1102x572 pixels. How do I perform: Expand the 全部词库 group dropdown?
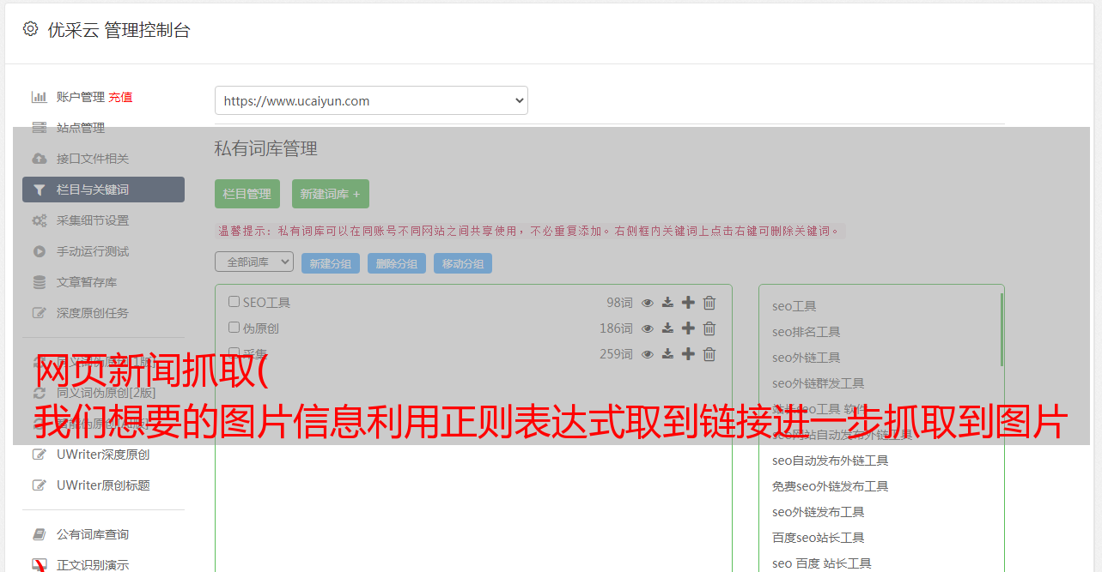click(254, 262)
